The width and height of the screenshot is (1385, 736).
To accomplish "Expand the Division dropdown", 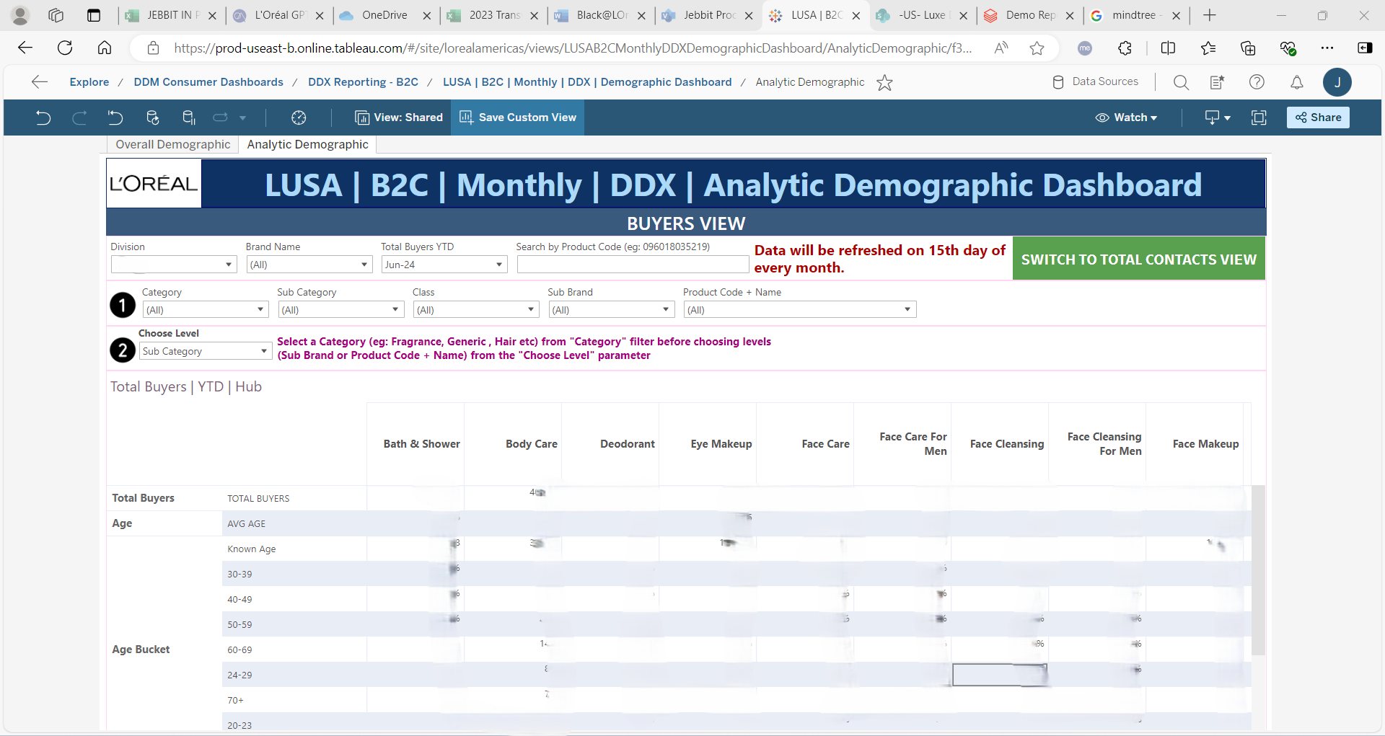I will point(174,265).
